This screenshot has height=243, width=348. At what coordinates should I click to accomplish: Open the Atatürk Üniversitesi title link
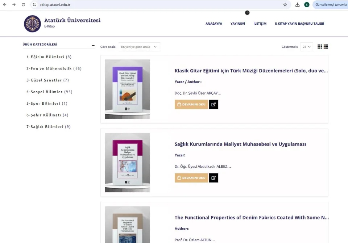[72, 20]
